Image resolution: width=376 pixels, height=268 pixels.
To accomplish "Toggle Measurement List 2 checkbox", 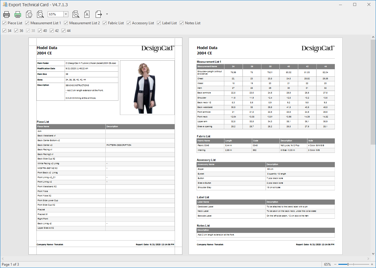I will click(66, 23).
